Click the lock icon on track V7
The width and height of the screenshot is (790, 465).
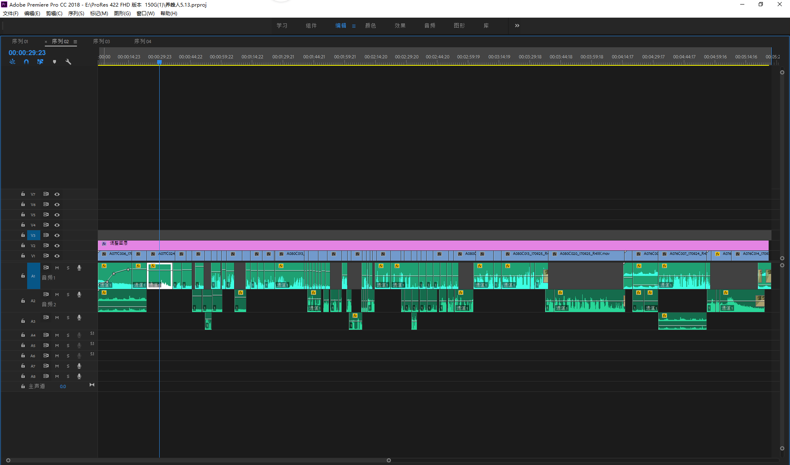point(23,194)
